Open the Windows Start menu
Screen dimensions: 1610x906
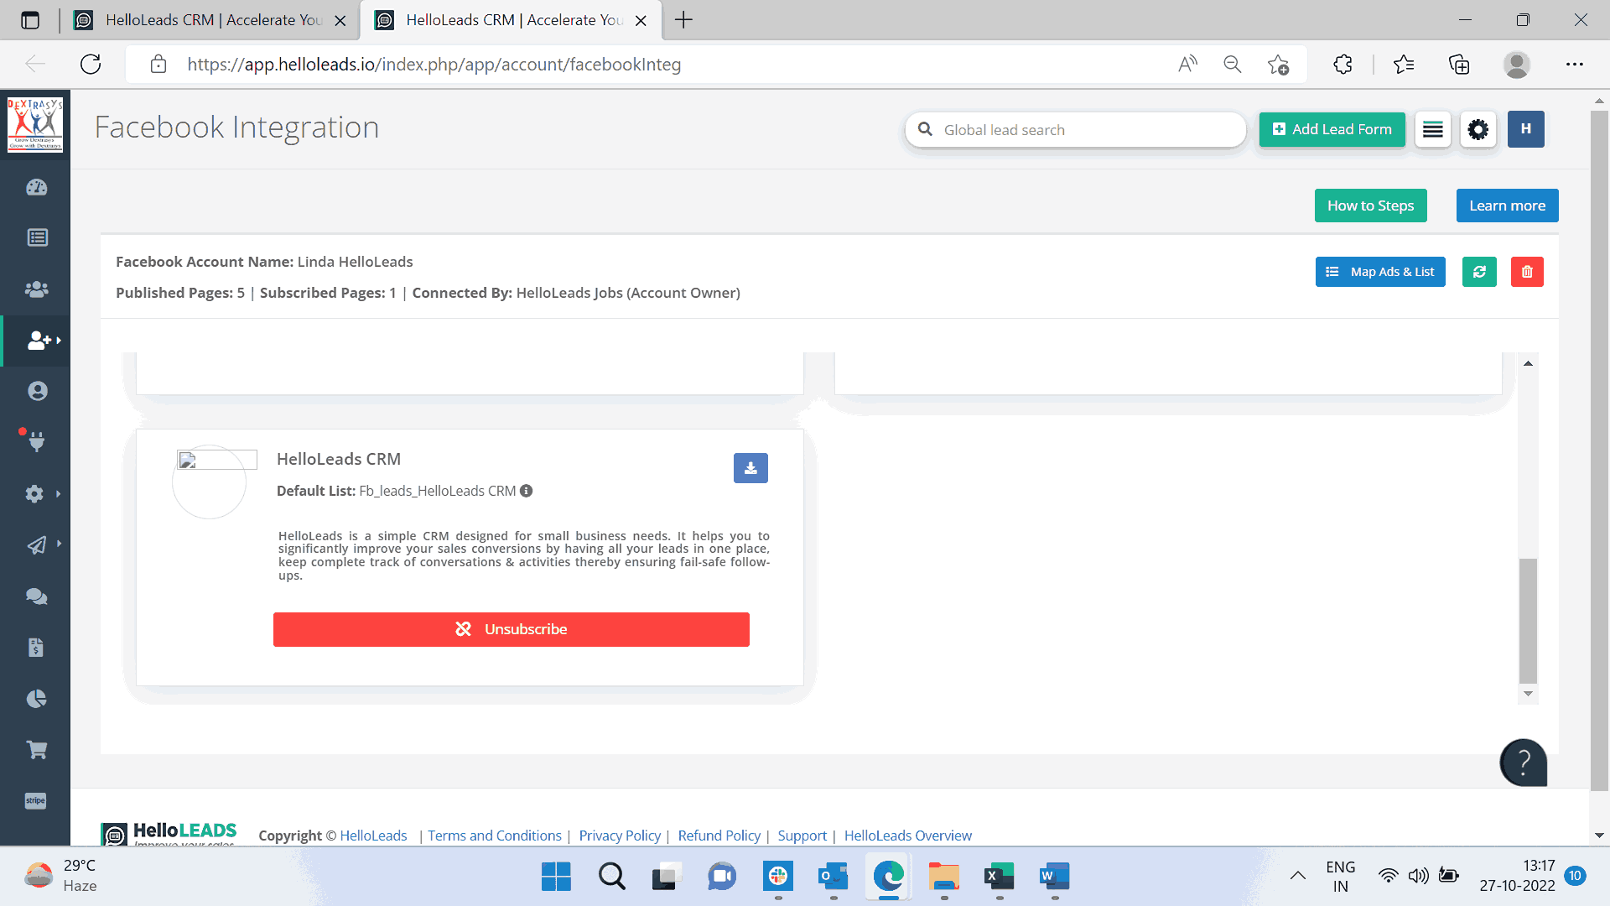[x=556, y=877]
